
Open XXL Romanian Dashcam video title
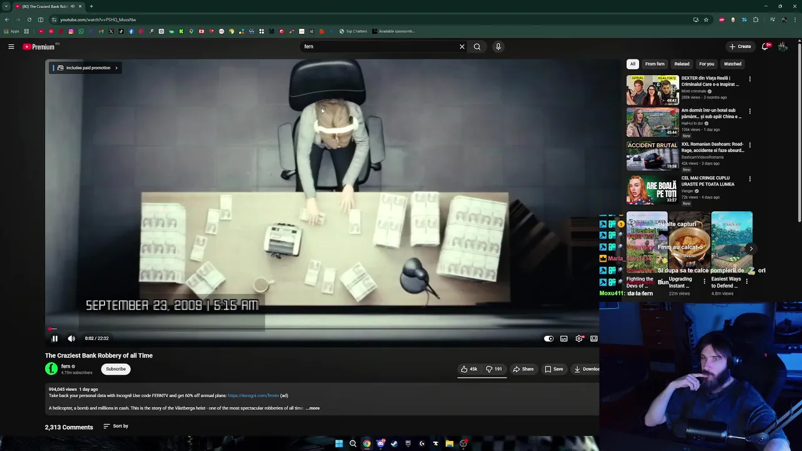(x=712, y=147)
